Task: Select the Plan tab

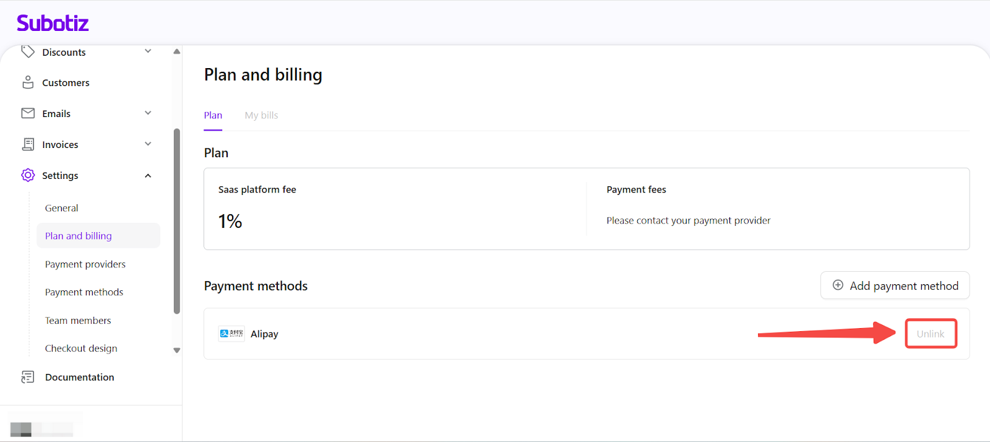Action: tap(213, 116)
